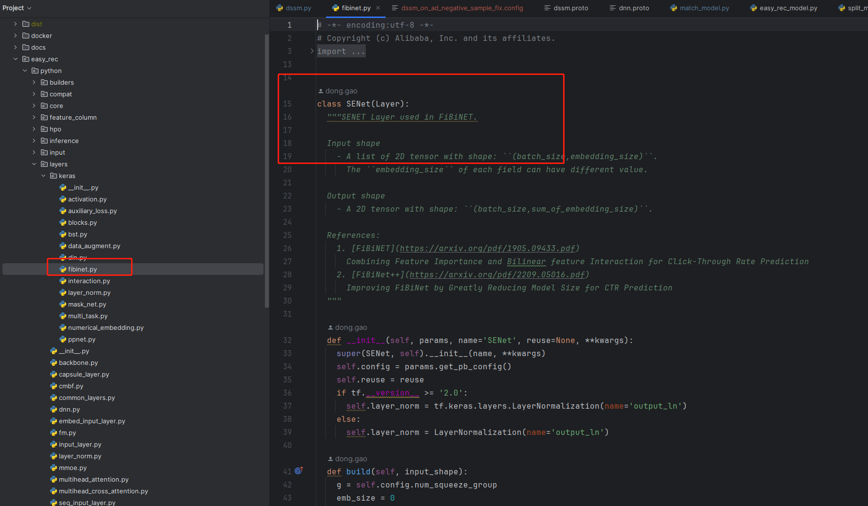Switch to the dnn.proto tab

(629, 8)
